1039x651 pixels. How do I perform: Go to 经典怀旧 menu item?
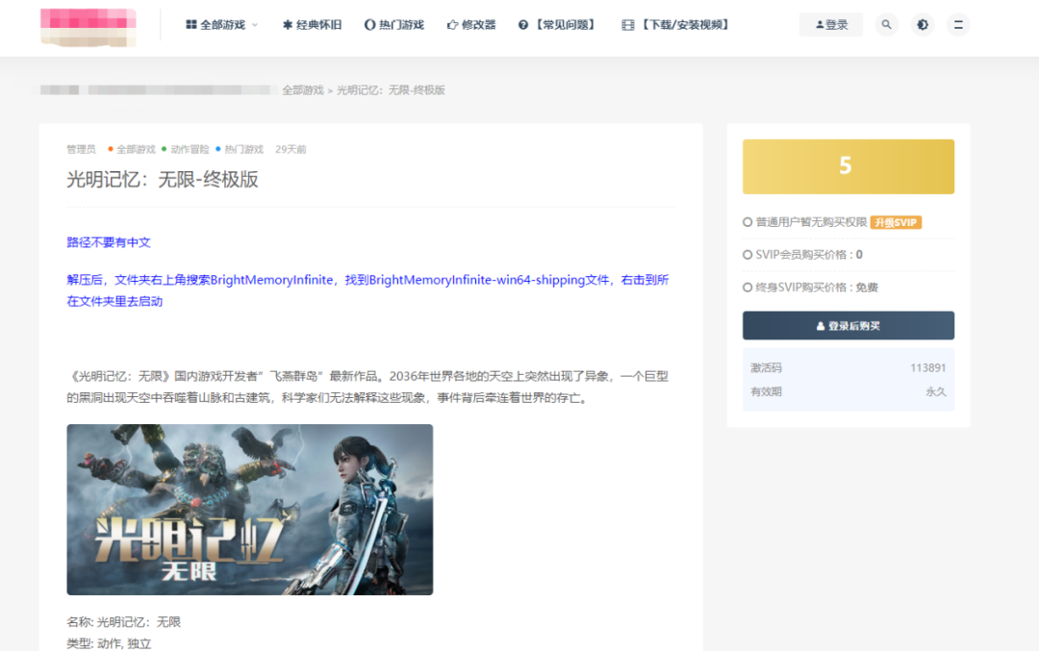312,25
